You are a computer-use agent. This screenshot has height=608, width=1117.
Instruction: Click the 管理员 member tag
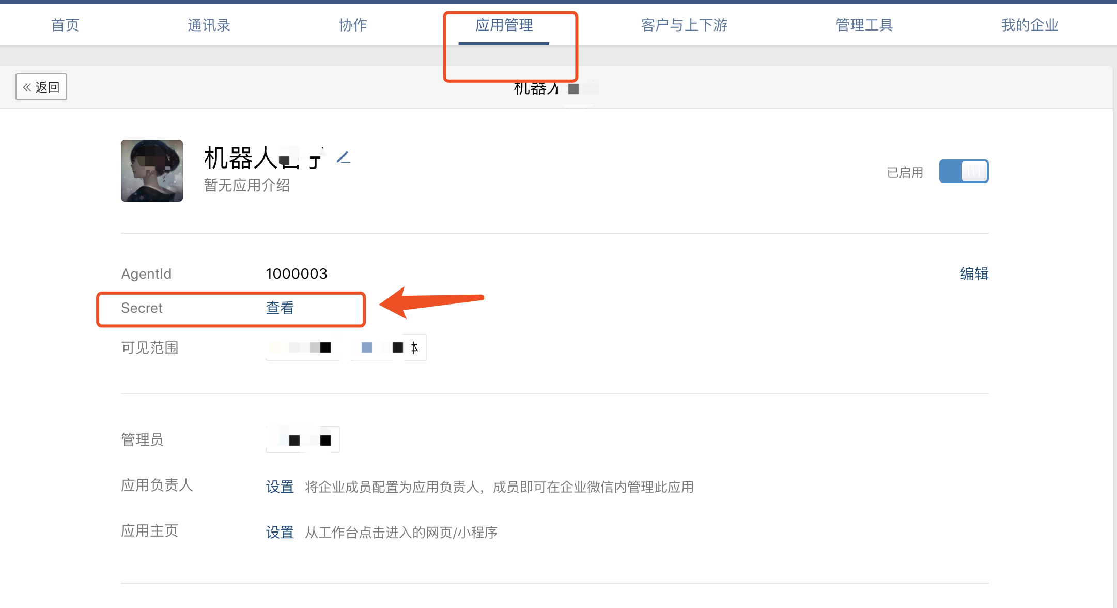303,440
